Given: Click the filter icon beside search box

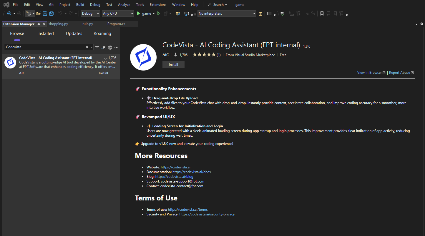Looking at the screenshot, I should click(x=97, y=47).
